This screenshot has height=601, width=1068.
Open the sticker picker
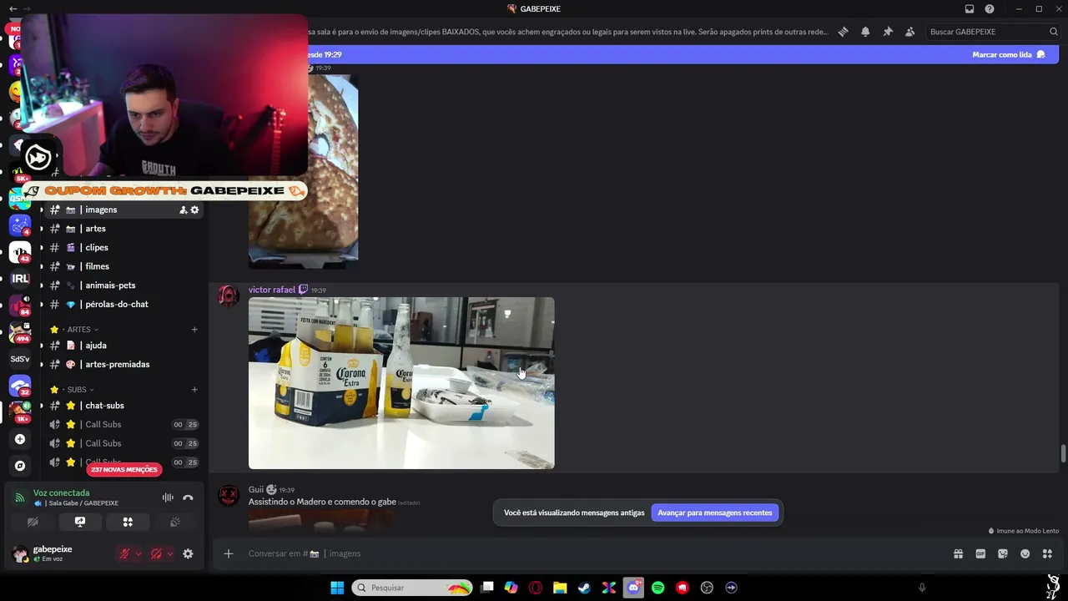[1003, 553]
